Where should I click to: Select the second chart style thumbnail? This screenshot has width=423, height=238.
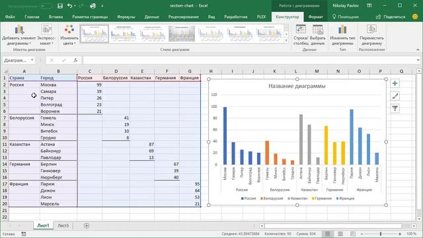[124, 34]
